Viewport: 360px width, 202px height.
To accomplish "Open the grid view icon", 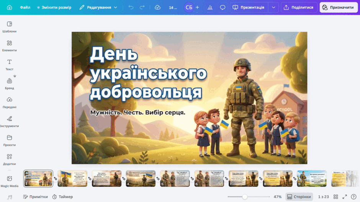I will (335, 197).
